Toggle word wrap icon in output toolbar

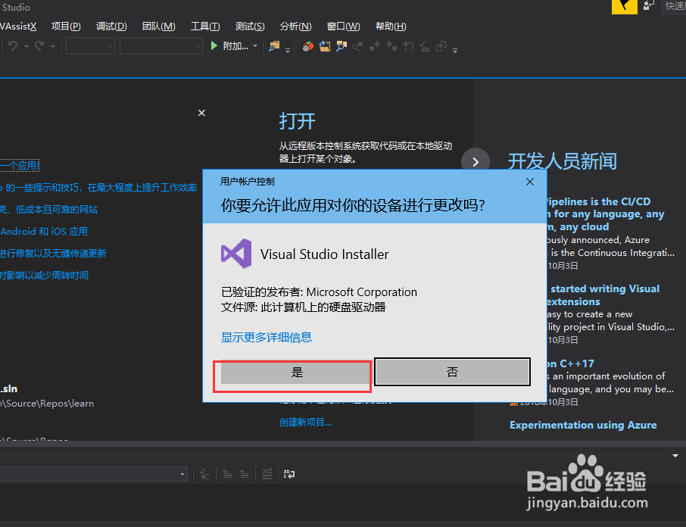pos(289,474)
